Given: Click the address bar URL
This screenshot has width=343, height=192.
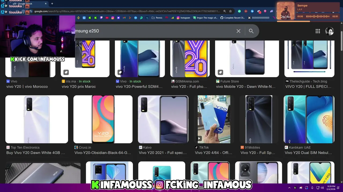Looking at the screenshot, I should pos(127,11).
